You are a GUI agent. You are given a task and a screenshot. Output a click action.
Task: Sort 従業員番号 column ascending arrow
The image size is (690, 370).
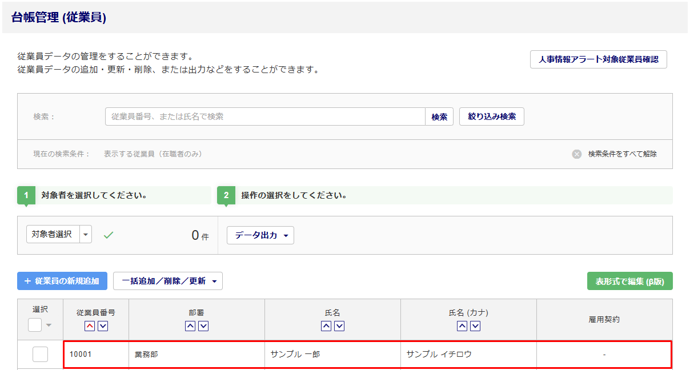click(x=90, y=326)
